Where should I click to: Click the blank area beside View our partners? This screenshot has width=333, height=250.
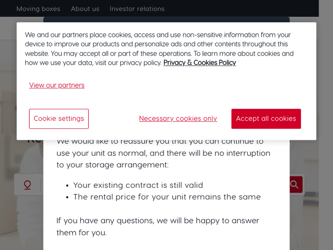(x=200, y=85)
